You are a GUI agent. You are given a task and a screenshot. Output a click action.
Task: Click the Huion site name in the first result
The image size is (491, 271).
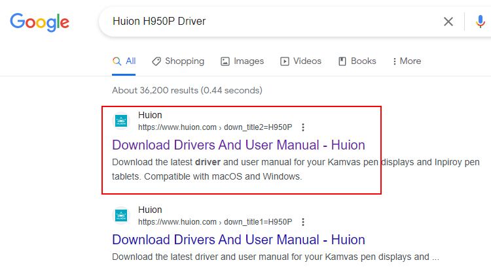pyautogui.click(x=150, y=115)
